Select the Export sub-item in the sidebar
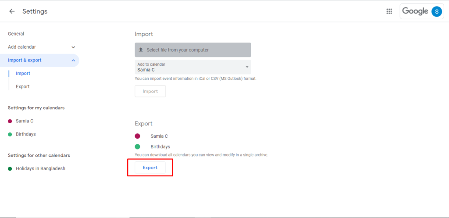 click(x=23, y=86)
